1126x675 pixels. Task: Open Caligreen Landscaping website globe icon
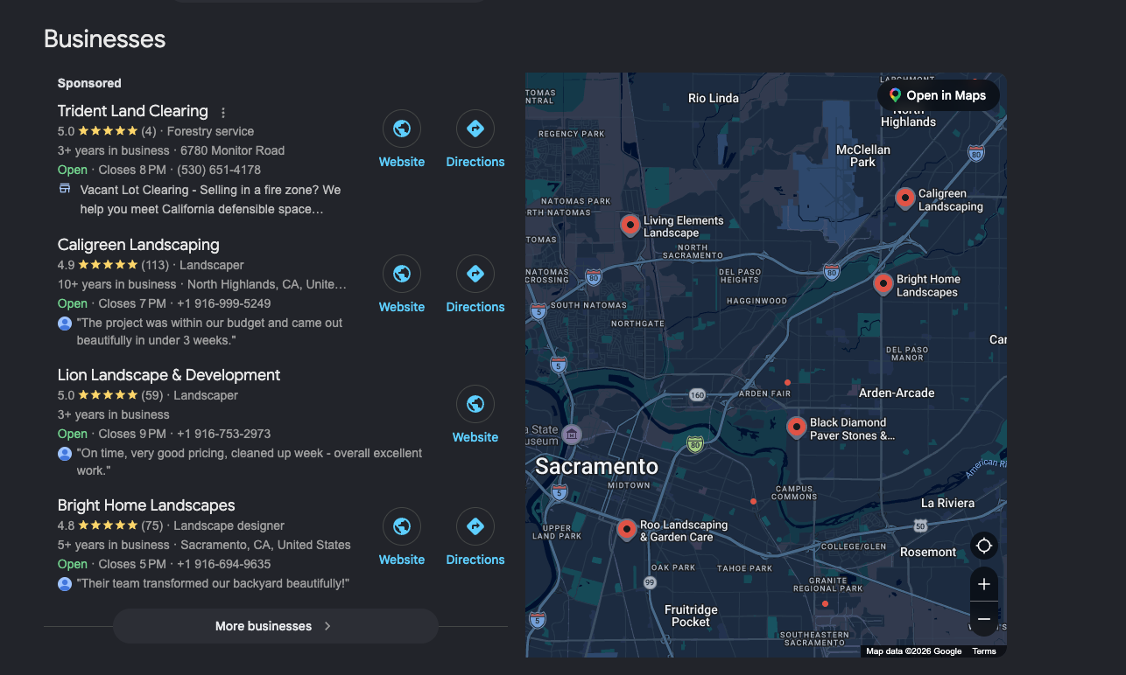tap(402, 275)
